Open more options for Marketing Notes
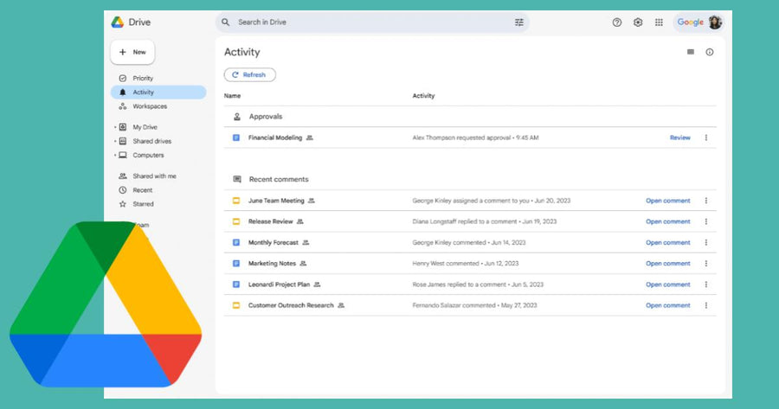 click(706, 264)
